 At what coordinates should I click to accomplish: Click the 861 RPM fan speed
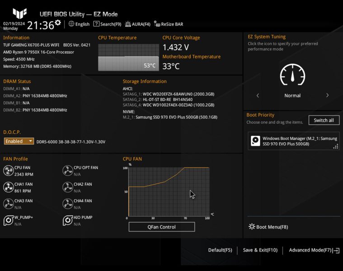[x=23, y=191]
